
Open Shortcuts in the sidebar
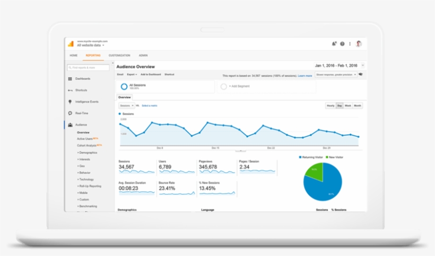click(81, 90)
